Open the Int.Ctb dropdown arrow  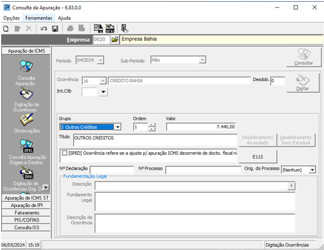tap(103, 92)
